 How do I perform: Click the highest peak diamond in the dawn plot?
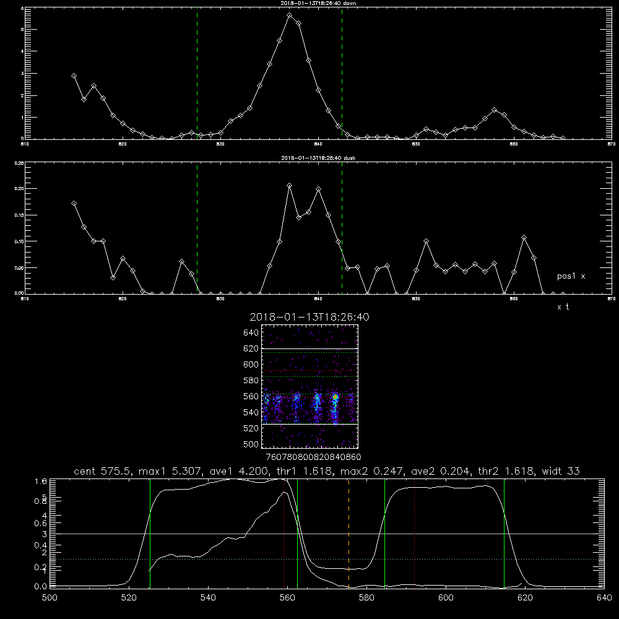point(289,15)
